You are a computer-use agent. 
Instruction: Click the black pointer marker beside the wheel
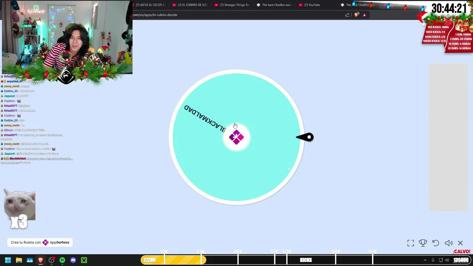305,137
